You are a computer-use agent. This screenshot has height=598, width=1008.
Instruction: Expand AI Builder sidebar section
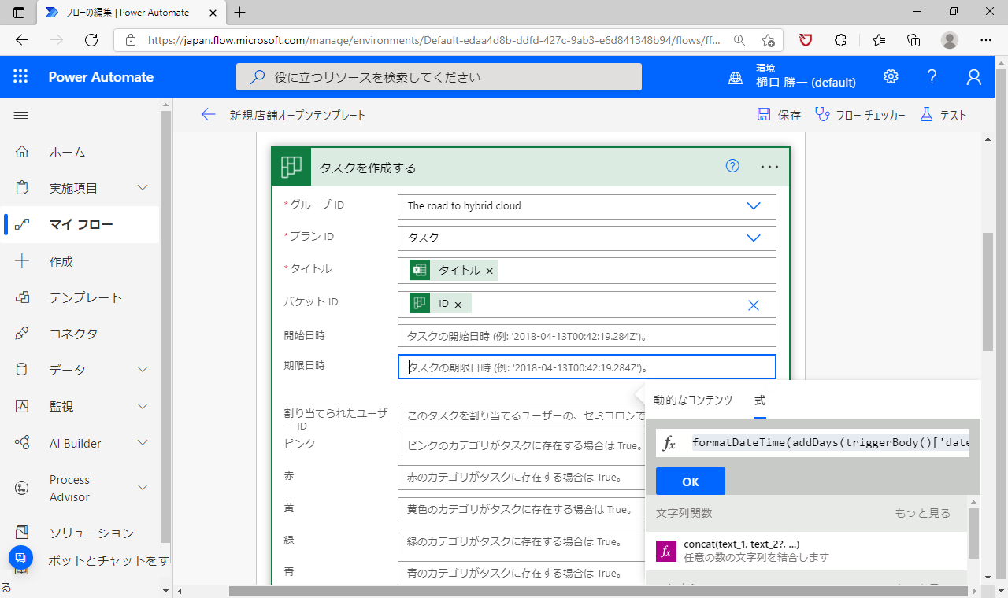click(x=143, y=443)
